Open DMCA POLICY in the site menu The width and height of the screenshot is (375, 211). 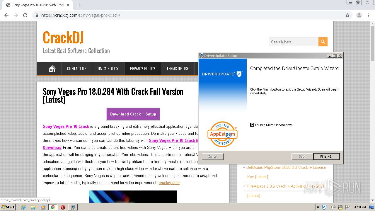point(108,69)
